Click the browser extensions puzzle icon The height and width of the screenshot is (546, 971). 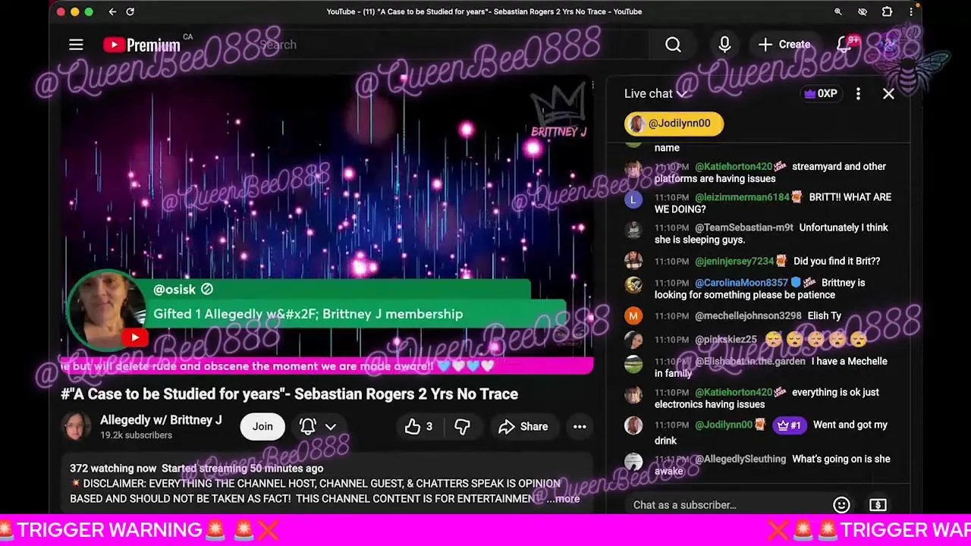[x=887, y=11]
